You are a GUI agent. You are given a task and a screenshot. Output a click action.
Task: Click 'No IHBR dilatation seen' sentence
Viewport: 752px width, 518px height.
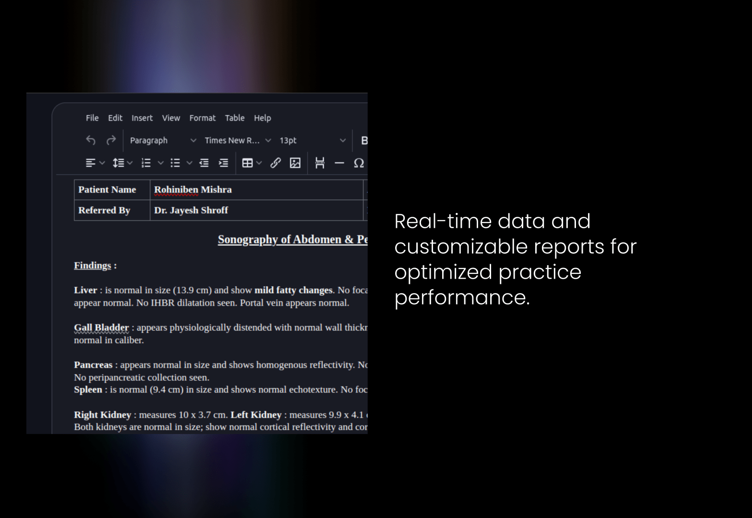tap(187, 303)
